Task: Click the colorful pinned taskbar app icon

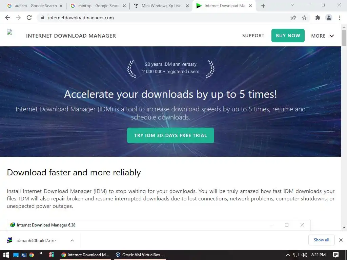Action: pos(52,255)
